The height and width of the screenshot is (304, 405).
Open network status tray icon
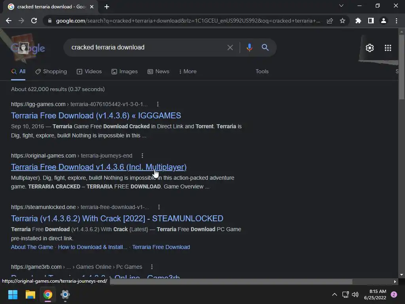tap(345, 294)
